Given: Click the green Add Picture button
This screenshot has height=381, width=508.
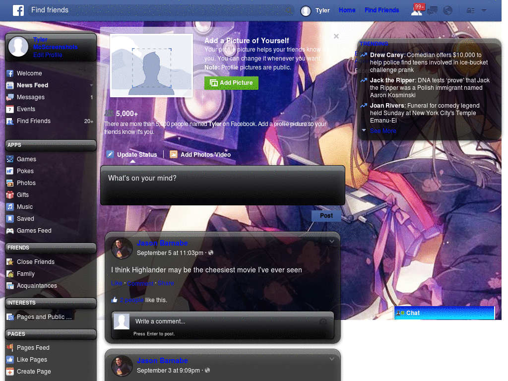Looking at the screenshot, I should (x=231, y=83).
